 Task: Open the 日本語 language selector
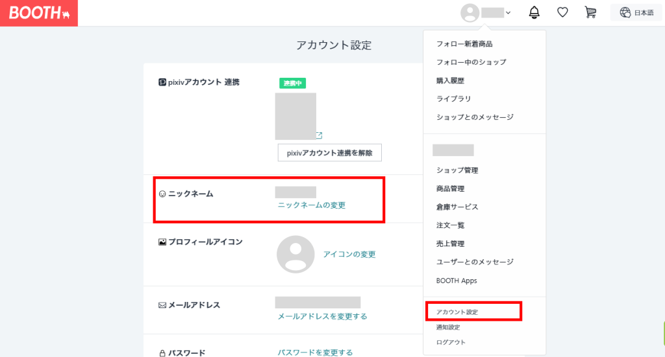(x=636, y=12)
